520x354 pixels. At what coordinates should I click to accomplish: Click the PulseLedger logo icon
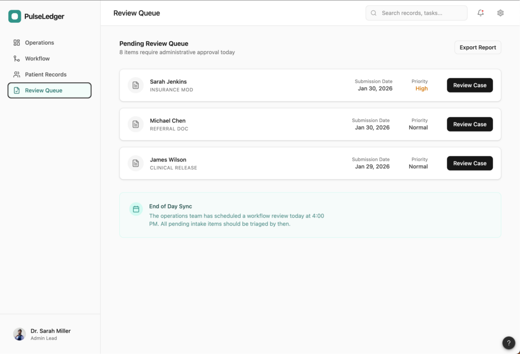15,16
